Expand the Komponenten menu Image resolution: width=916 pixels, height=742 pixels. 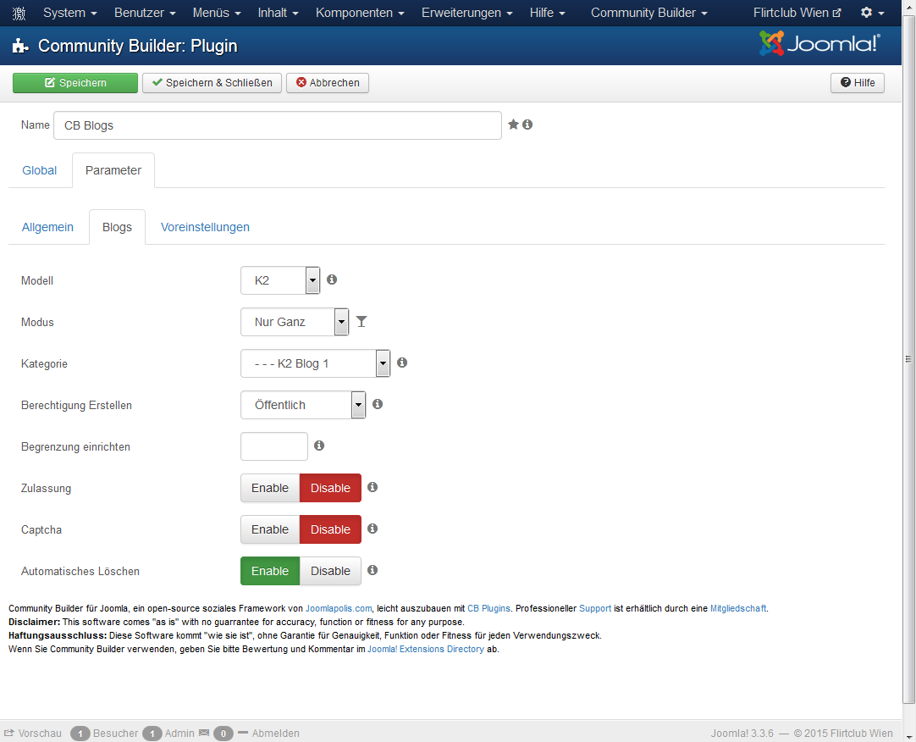[360, 13]
